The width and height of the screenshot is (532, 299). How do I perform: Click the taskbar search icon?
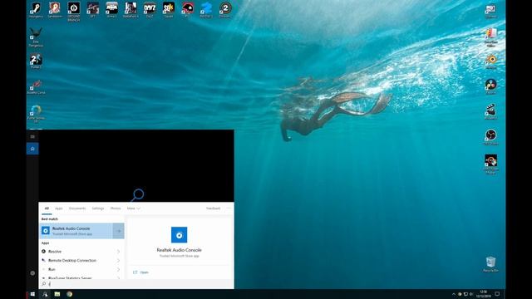pyautogui.click(x=45, y=294)
